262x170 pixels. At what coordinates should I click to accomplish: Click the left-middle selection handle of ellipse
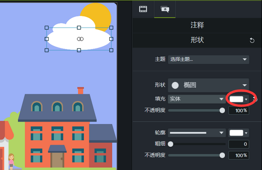[47, 39]
